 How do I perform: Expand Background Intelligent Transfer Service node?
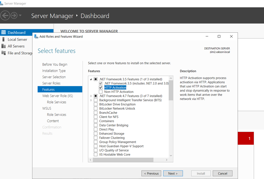coord(91,100)
